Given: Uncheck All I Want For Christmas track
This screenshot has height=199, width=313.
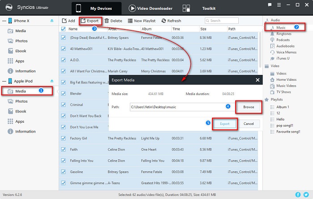Looking at the screenshot, I should [x=63, y=71].
